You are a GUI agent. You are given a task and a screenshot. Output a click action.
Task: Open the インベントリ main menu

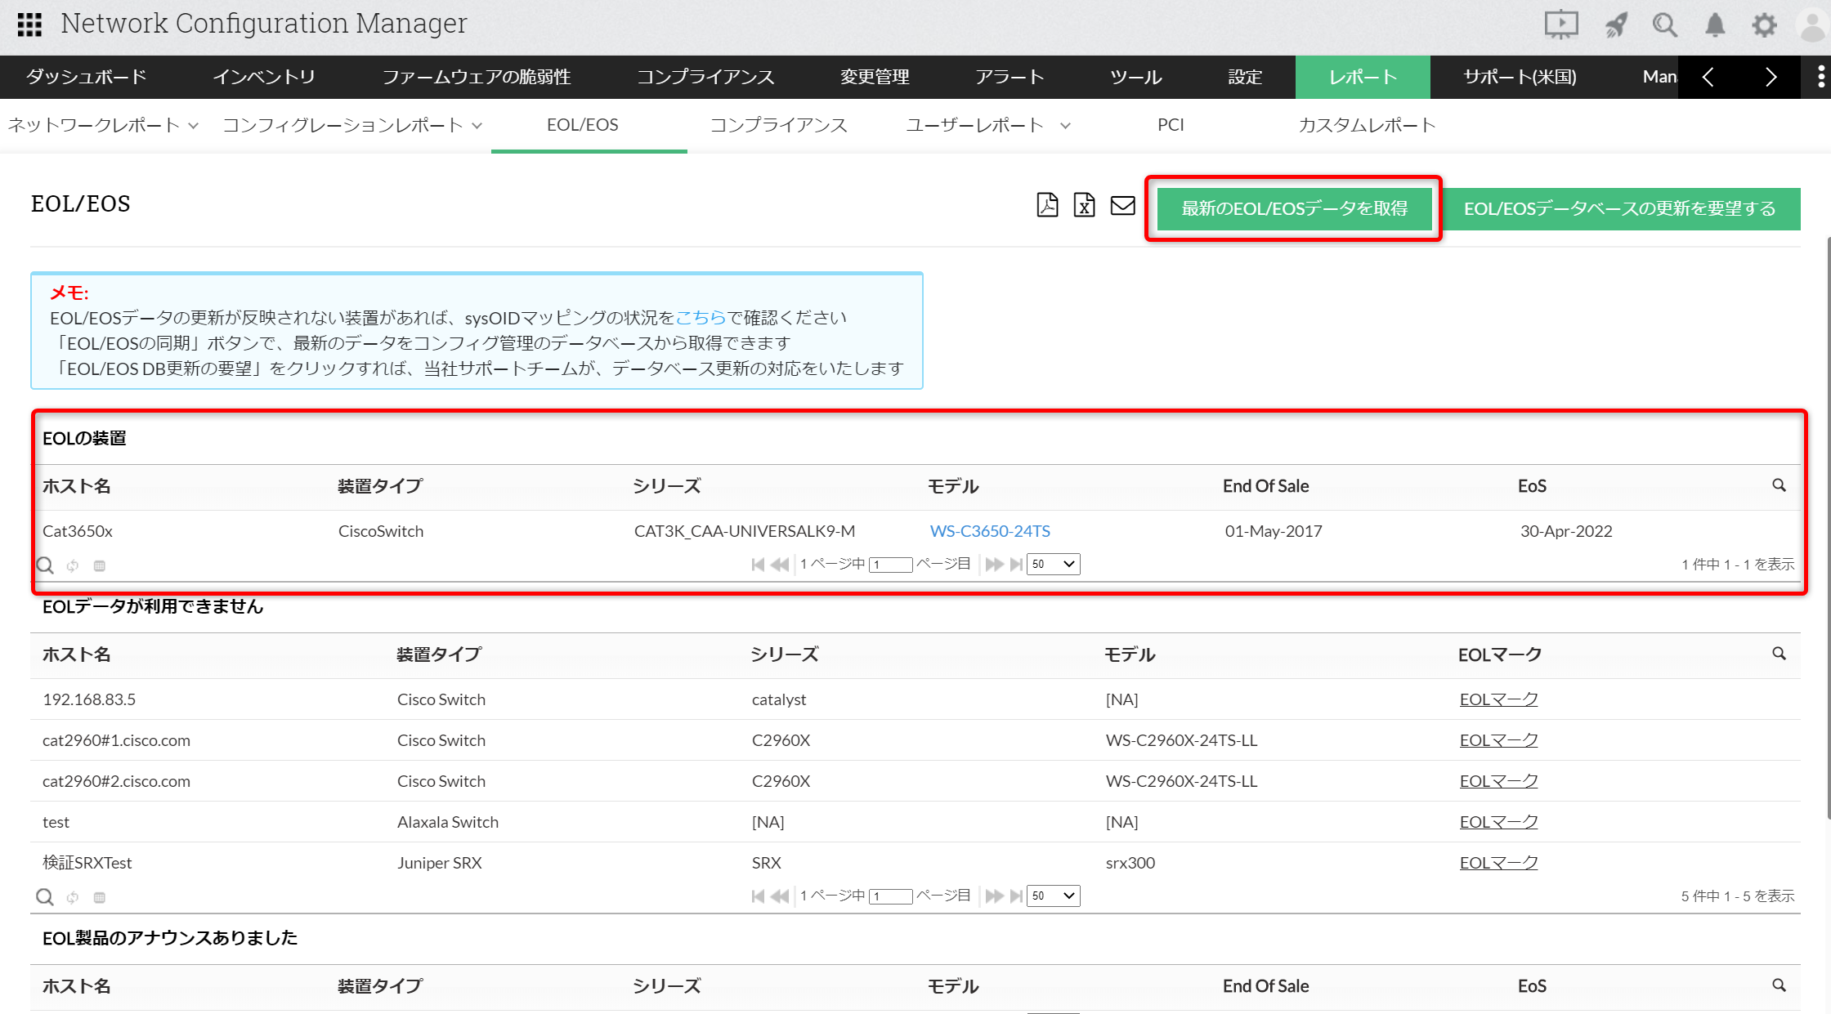(x=264, y=77)
